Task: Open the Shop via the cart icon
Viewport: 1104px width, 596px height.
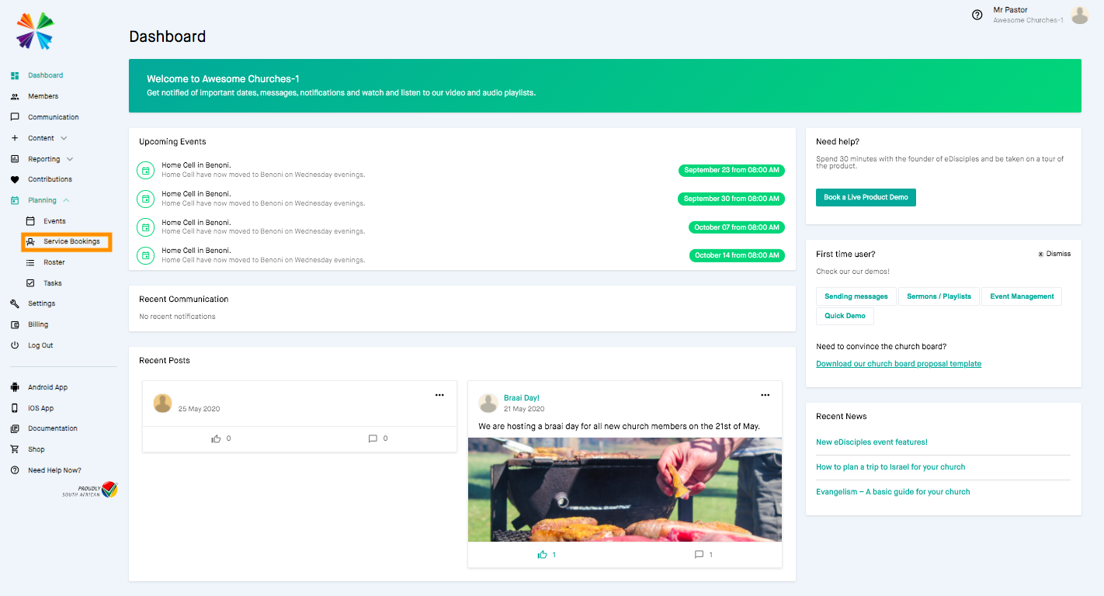Action: [16, 449]
